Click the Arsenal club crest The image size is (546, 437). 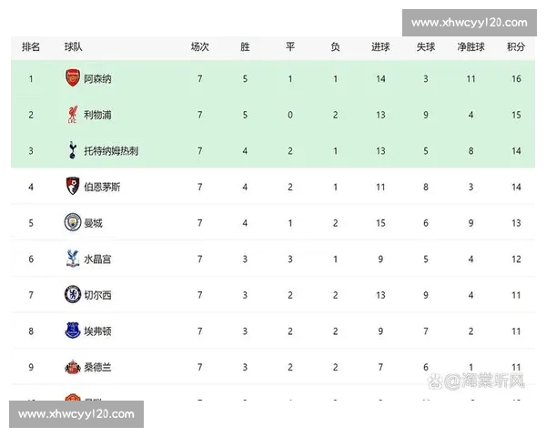point(73,78)
